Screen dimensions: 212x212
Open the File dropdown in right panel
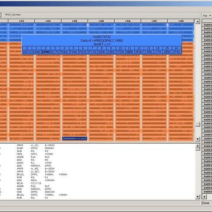pos(207,15)
